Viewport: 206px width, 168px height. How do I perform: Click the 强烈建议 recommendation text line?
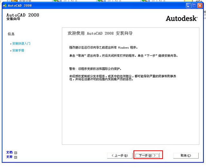tap(103, 47)
